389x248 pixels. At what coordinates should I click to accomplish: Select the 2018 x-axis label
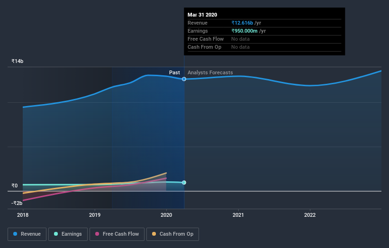[23, 215]
